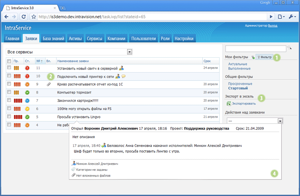Click the add-filter icon next to Мои фильтры
Image resolution: width=300 pixels, height=196 pixels.
click(x=253, y=57)
